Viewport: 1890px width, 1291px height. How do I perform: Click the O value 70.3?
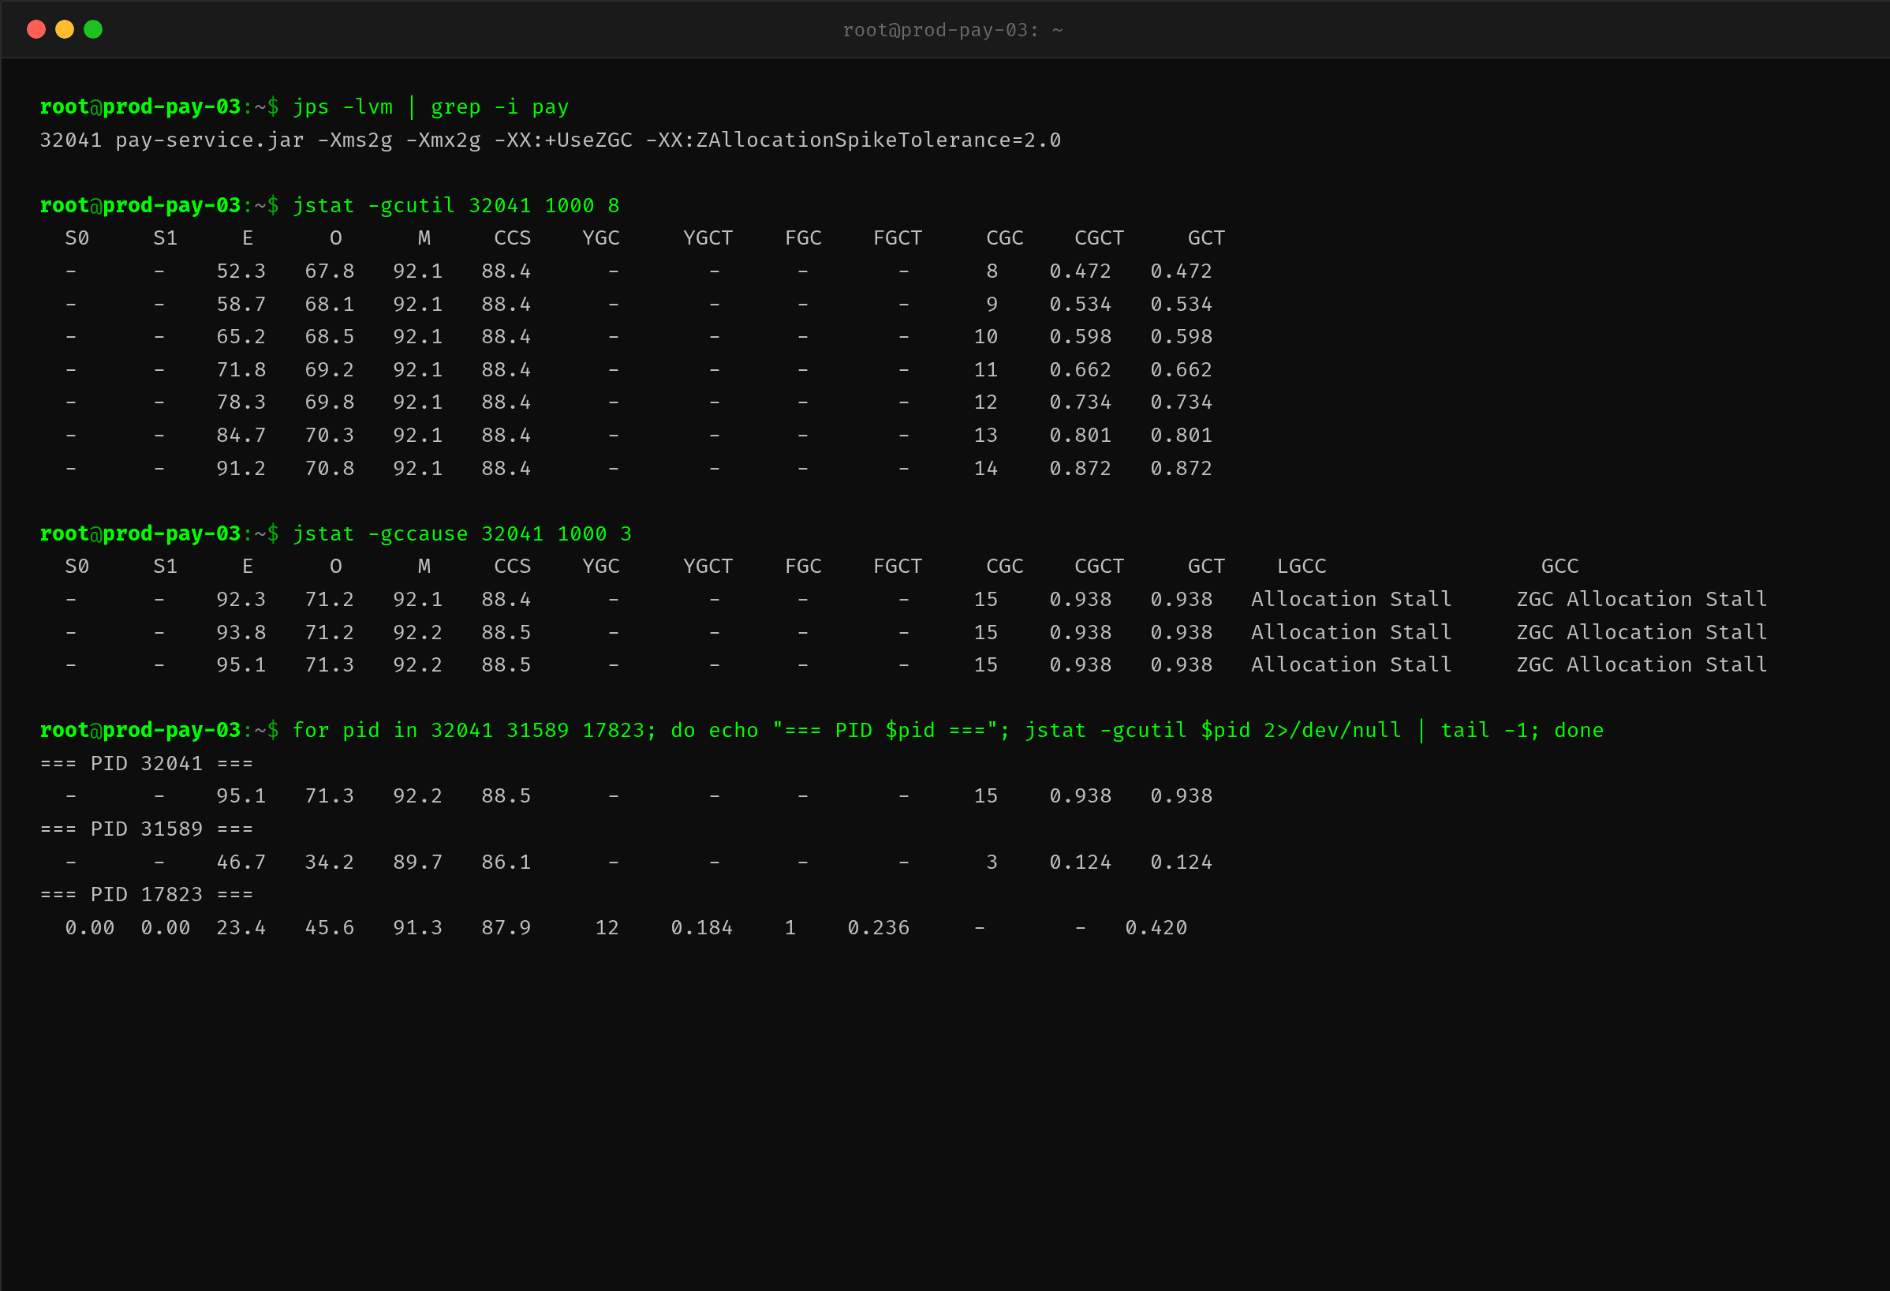click(x=330, y=436)
